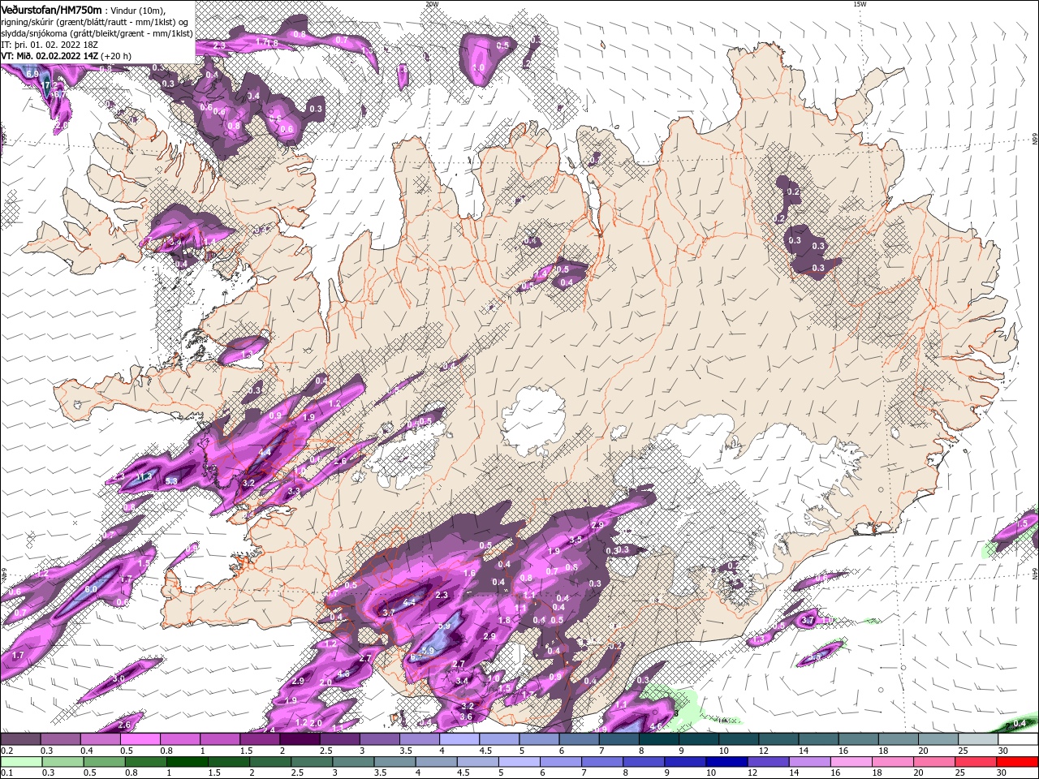This screenshot has width=1039, height=779.
Task: Click the 4.6 value at the southern tip
Action: [x=657, y=725]
